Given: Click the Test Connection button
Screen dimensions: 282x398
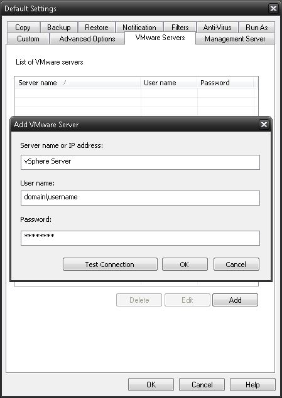Looking at the screenshot, I should (110, 264).
